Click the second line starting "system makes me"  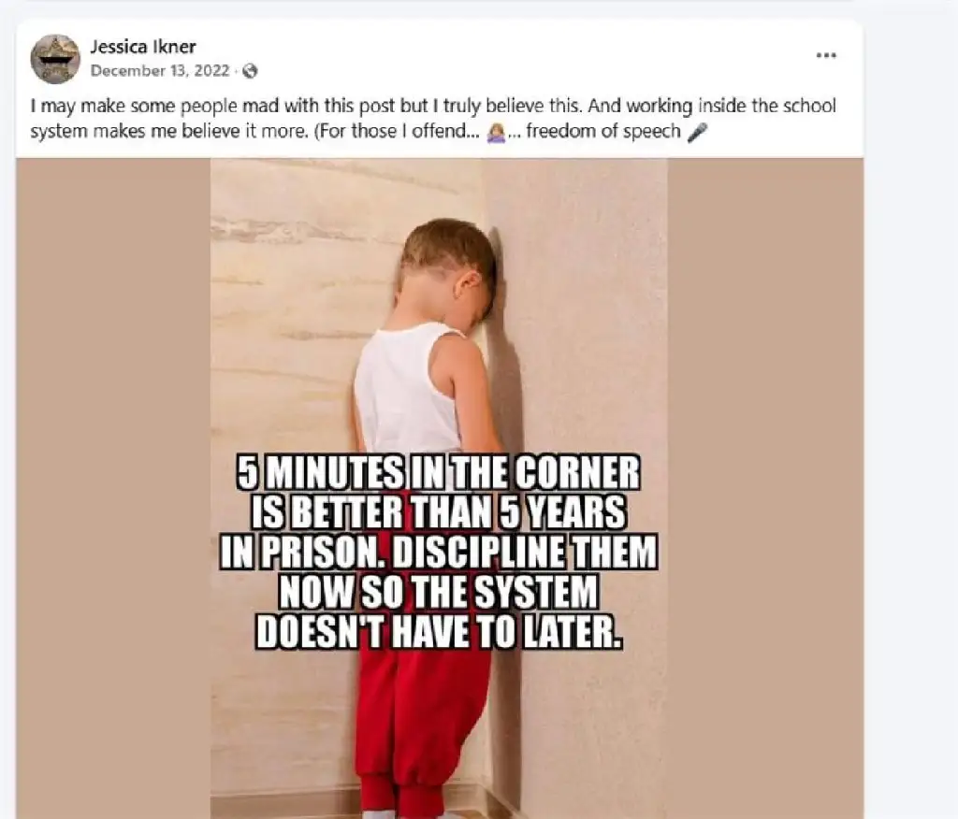[x=369, y=131]
